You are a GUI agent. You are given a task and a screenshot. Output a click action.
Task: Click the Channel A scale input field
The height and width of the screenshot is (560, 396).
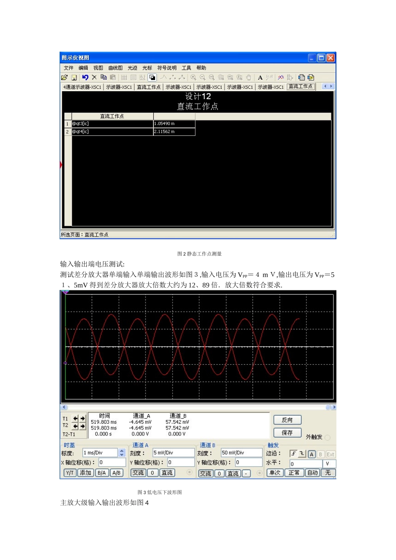pyautogui.click(x=173, y=453)
